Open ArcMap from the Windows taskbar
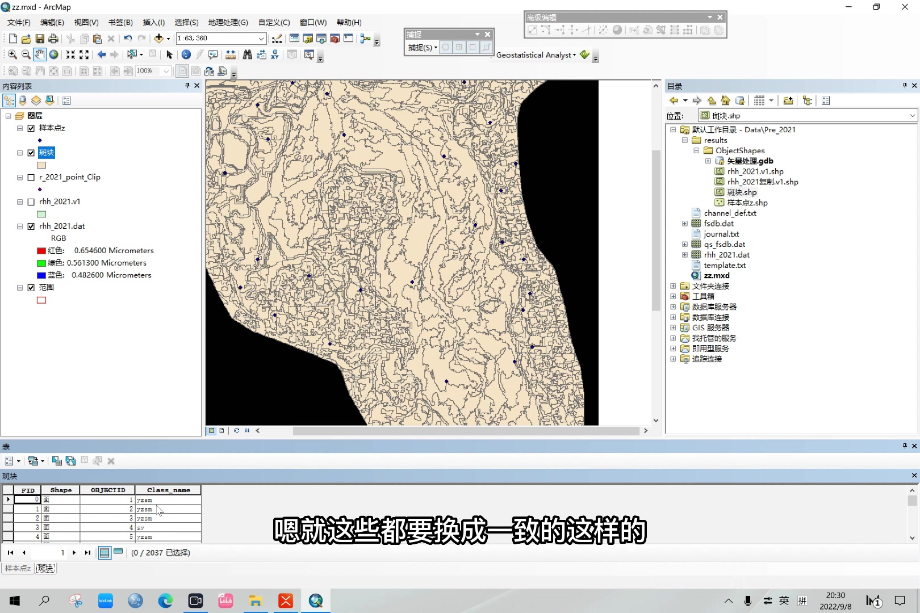 [316, 601]
